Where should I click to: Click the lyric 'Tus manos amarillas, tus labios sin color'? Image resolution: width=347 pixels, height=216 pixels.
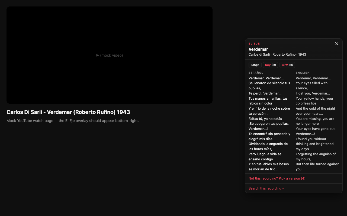point(268,101)
